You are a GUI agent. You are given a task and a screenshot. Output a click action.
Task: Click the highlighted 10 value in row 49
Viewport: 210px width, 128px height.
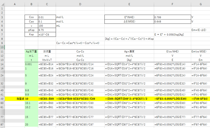click(x=31, y=99)
